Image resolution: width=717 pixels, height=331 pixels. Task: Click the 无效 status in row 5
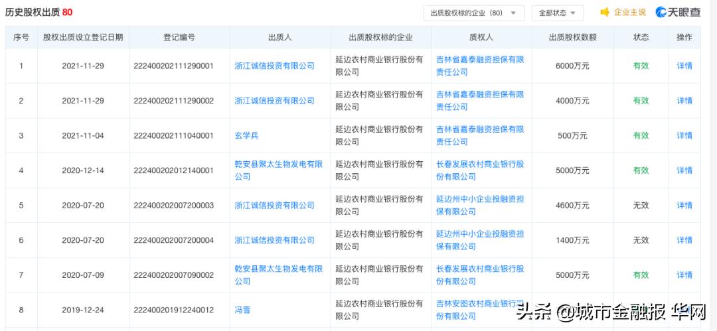pyautogui.click(x=641, y=205)
